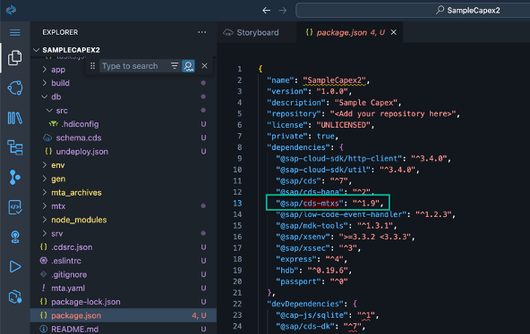Image resolution: width=530 pixels, height=334 pixels.
Task: Expand the gen folder
Action: pos(58,179)
